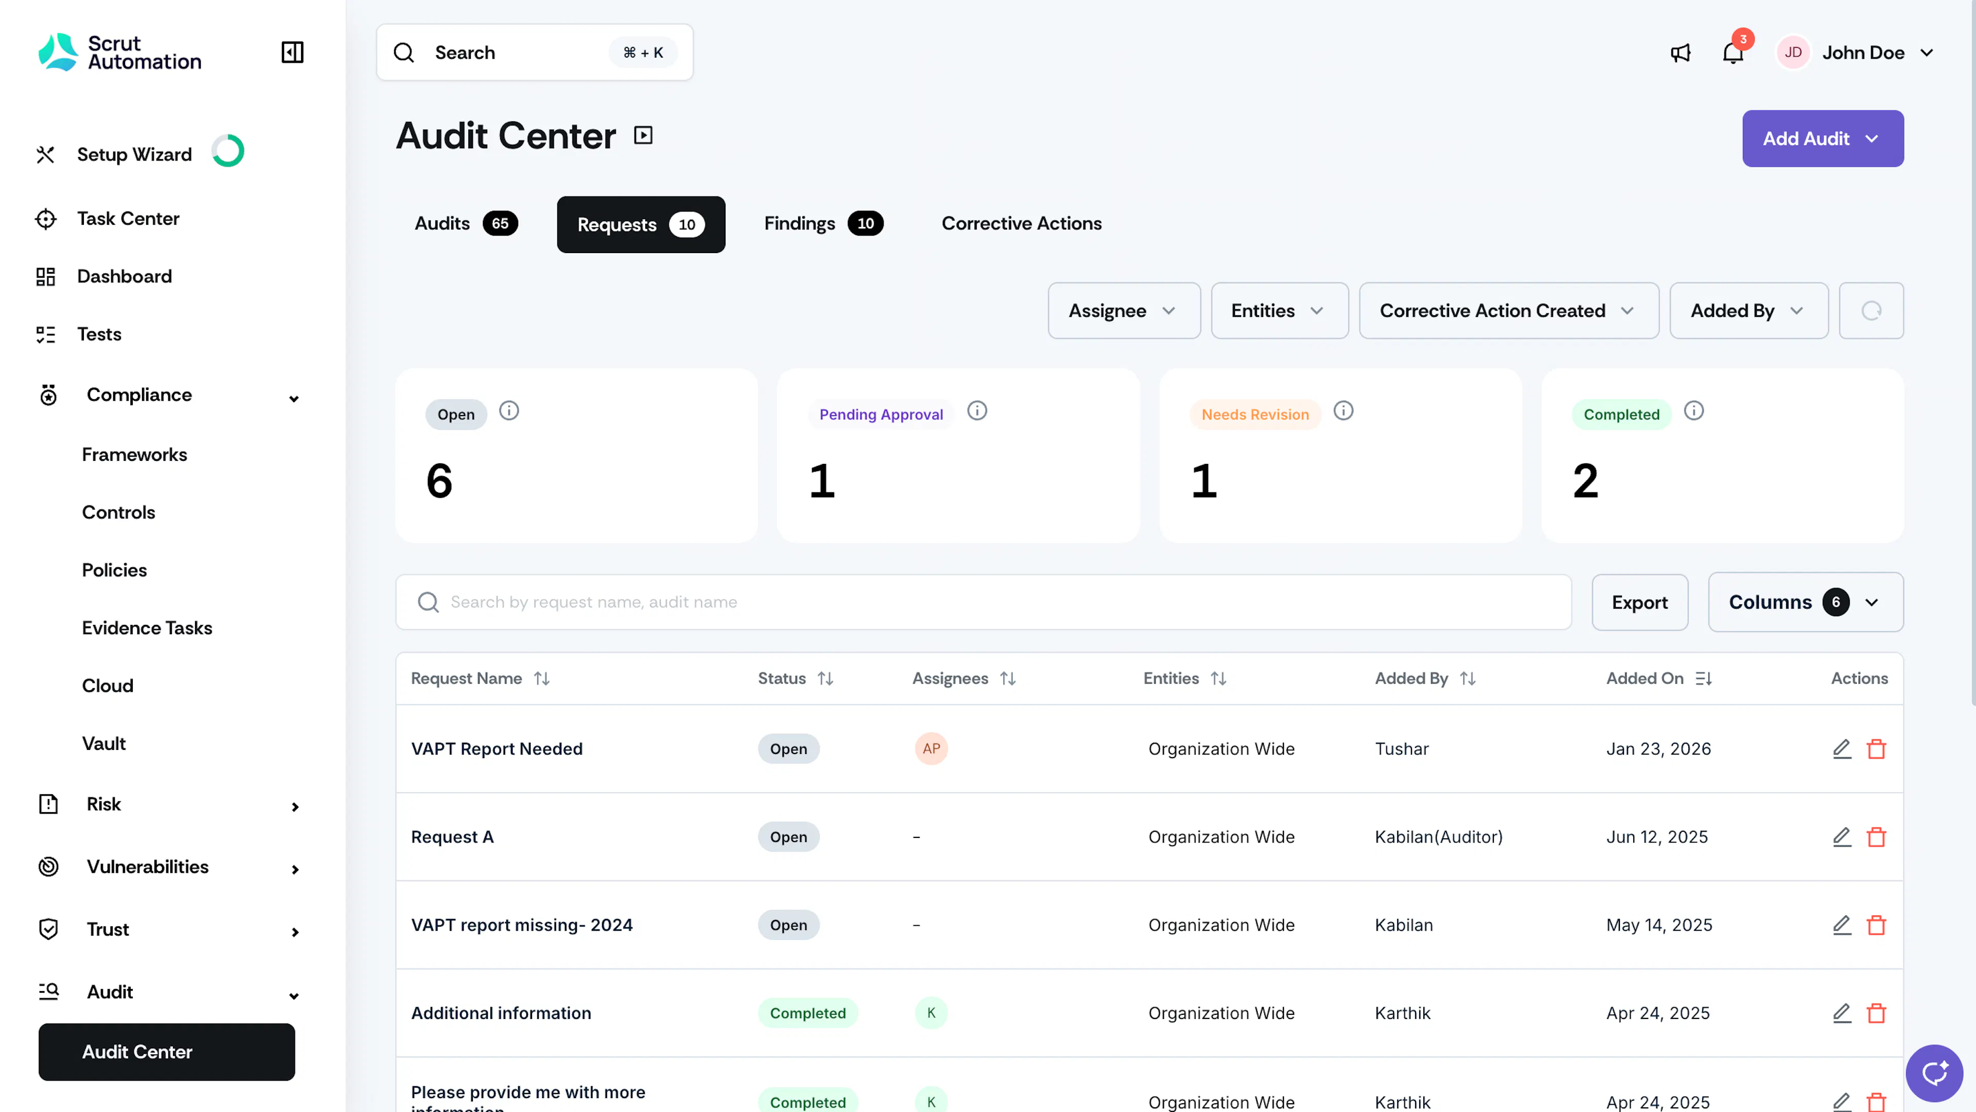Show info for Pending Approval card
This screenshot has height=1112, width=1976.
pos(977,411)
